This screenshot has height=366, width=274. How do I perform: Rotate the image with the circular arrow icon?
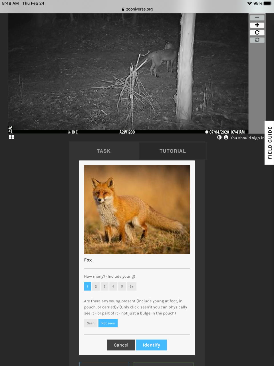click(x=257, y=33)
